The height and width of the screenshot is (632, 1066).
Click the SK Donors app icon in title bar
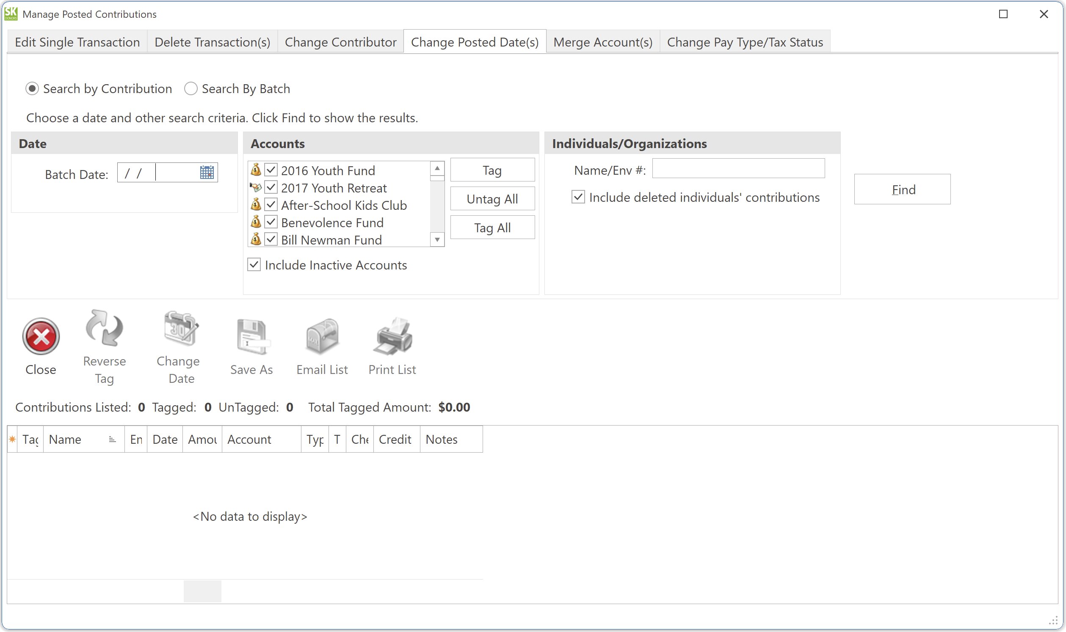coord(11,14)
